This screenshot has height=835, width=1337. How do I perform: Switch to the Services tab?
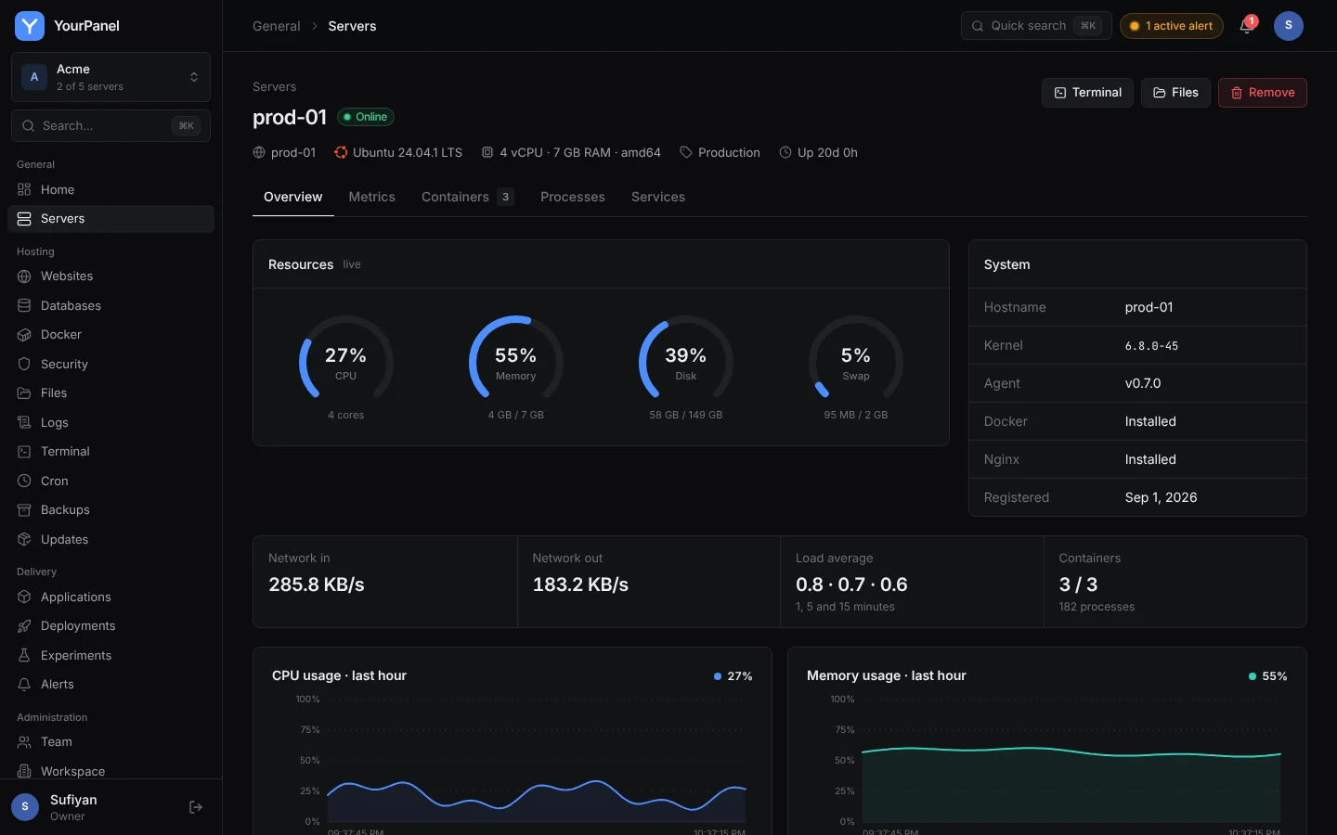tap(658, 197)
